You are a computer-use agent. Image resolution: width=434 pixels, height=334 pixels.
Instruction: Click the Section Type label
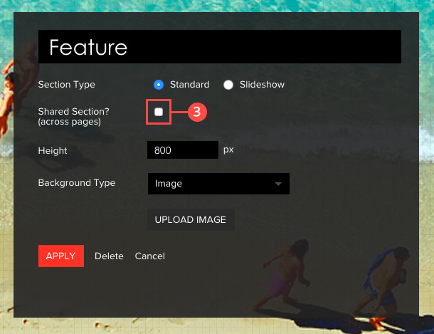click(x=66, y=85)
